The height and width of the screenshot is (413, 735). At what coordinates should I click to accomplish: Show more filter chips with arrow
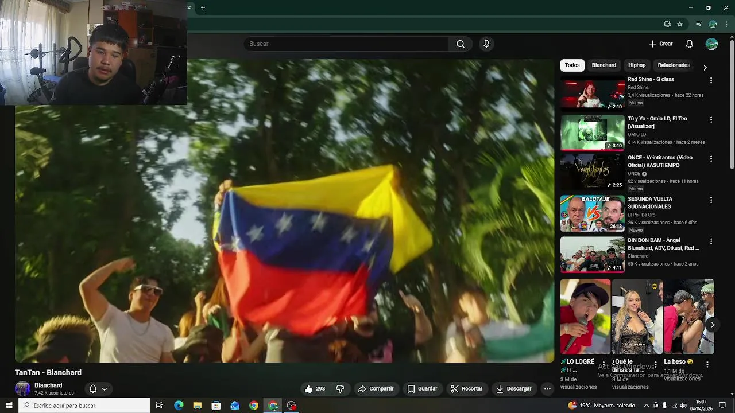tap(705, 67)
